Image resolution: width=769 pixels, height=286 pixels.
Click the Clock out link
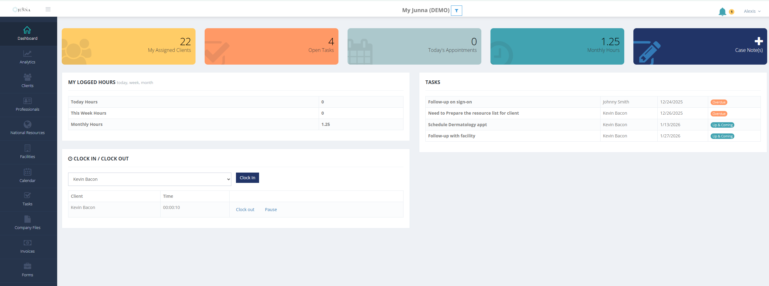pyautogui.click(x=245, y=210)
